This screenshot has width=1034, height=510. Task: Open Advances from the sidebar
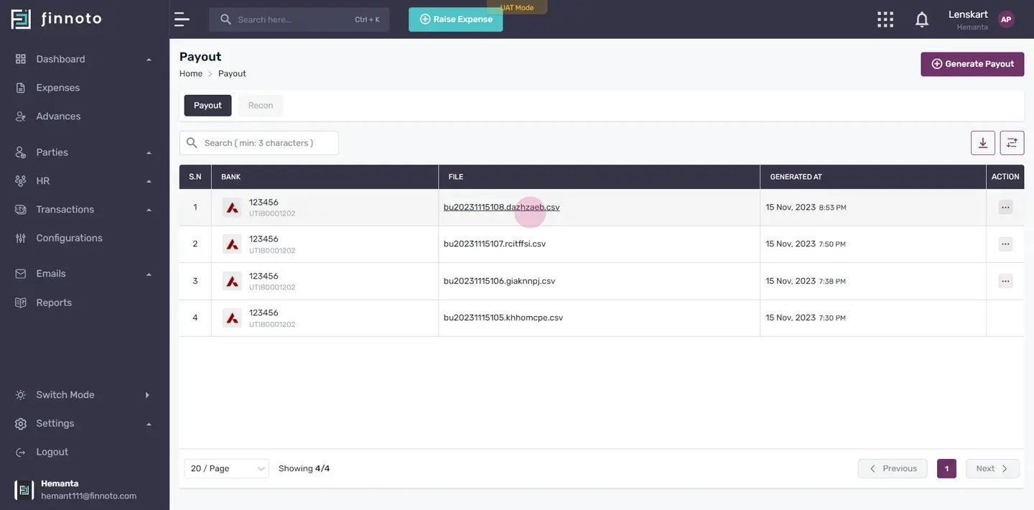[x=58, y=116]
